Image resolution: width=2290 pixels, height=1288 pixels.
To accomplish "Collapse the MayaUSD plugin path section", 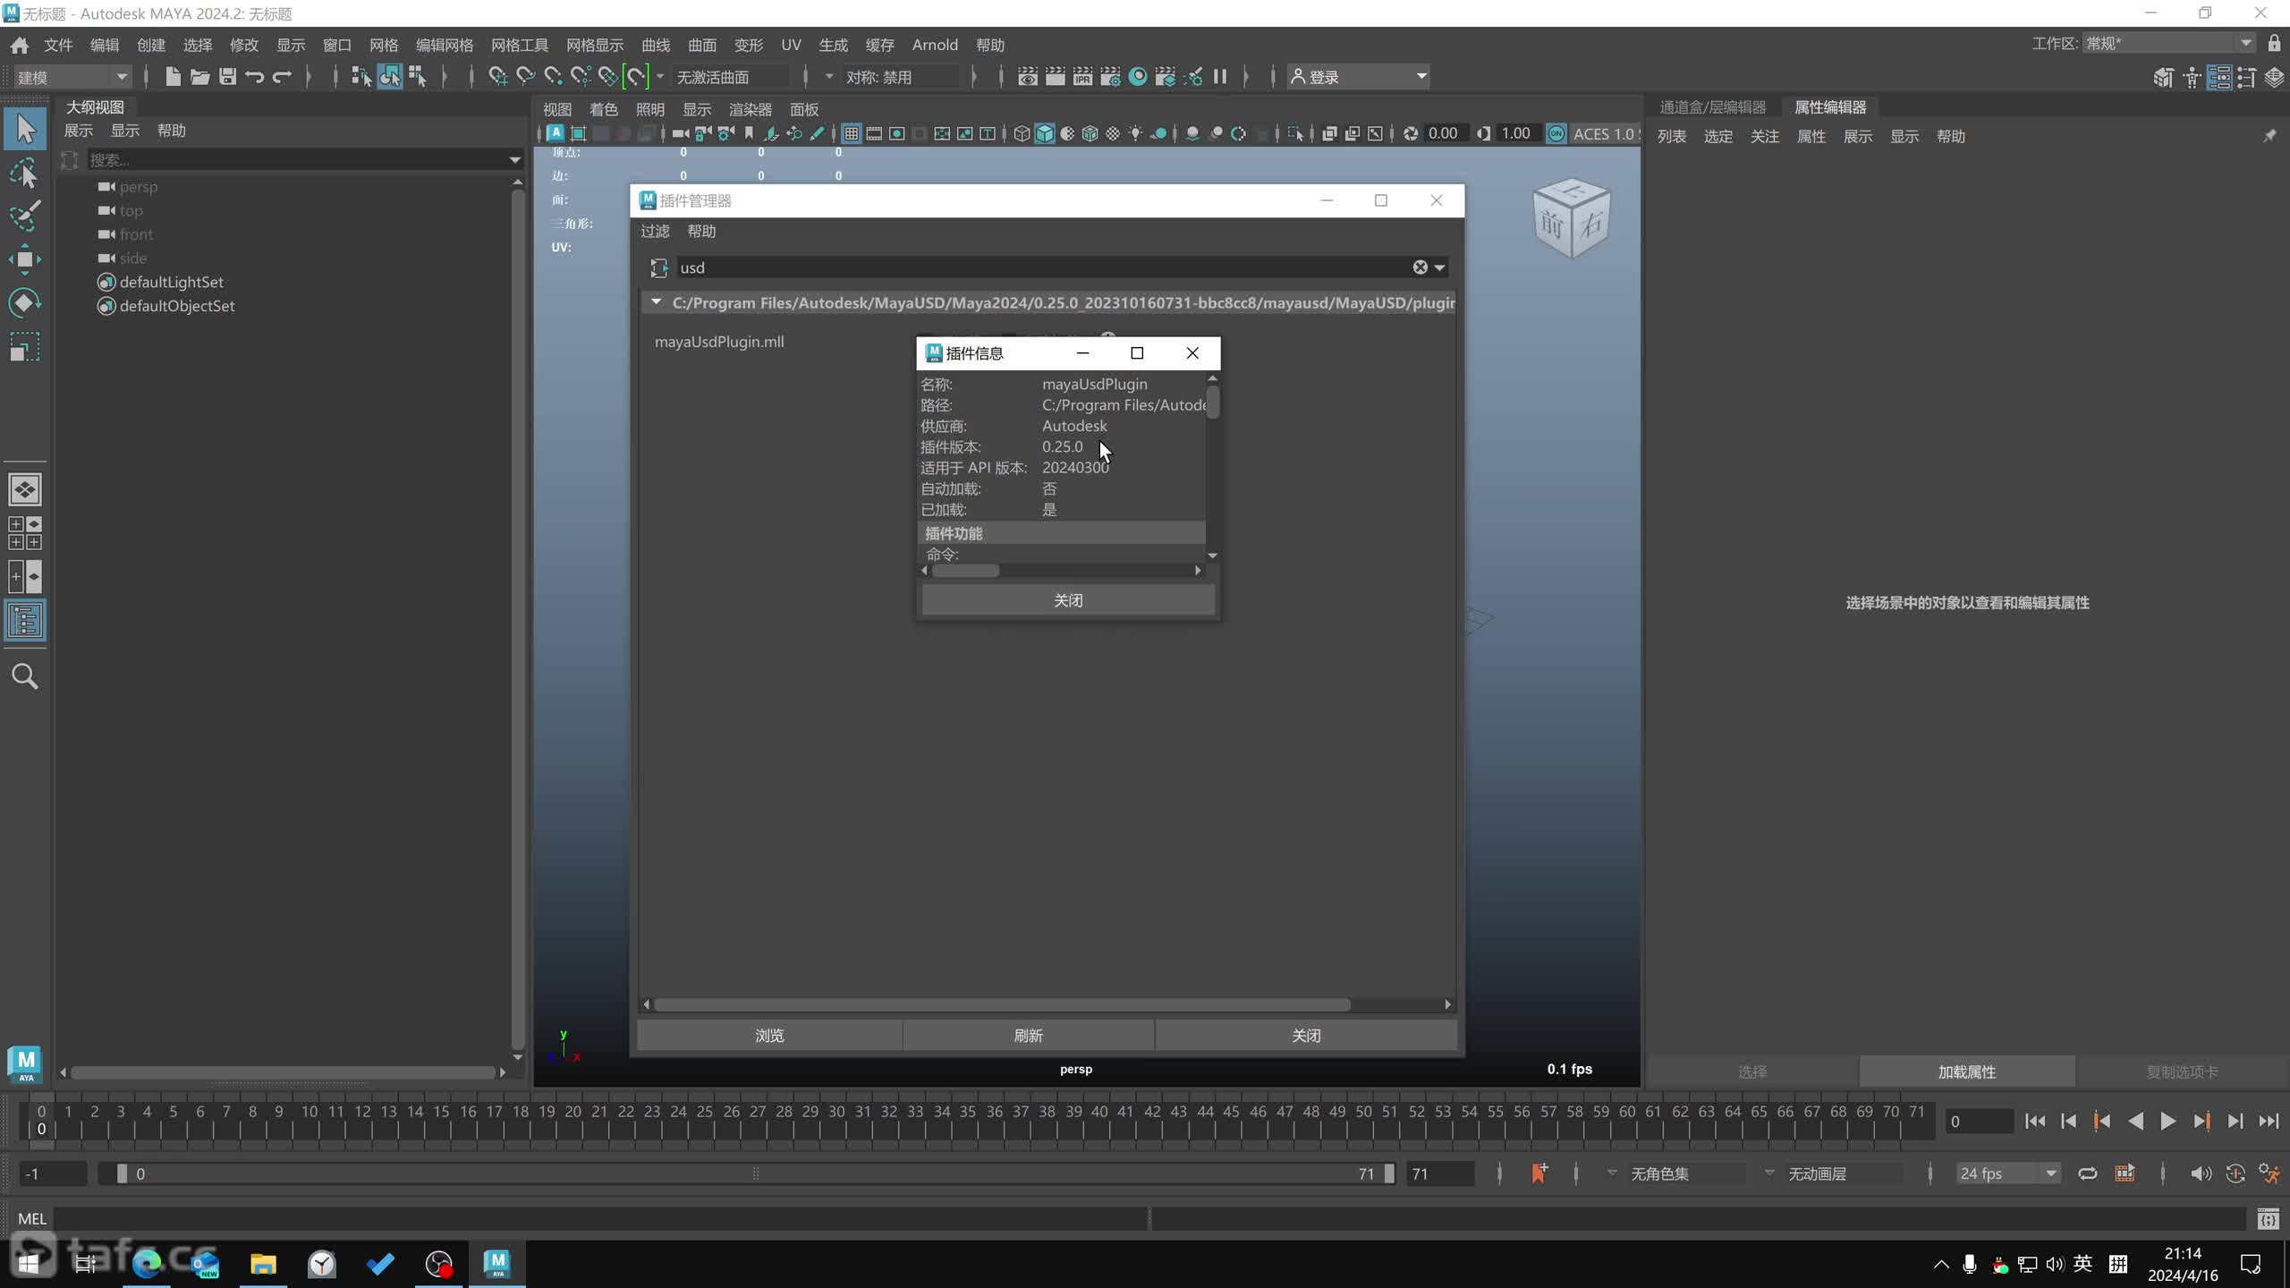I will (x=657, y=302).
